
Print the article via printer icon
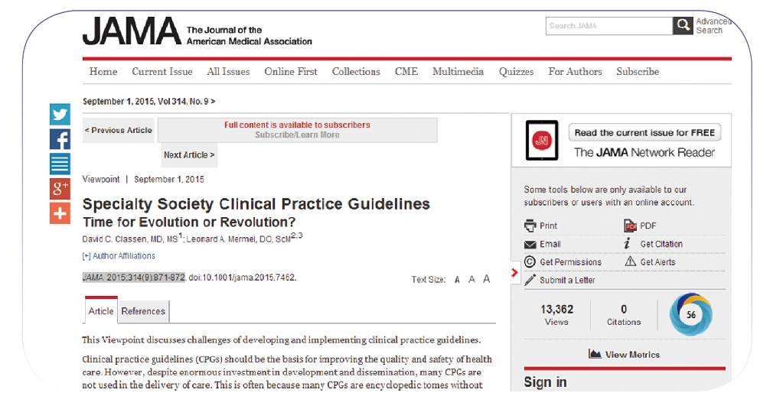tap(530, 226)
